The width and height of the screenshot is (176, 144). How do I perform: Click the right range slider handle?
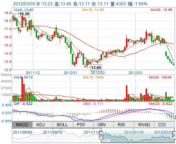(x=174, y=135)
